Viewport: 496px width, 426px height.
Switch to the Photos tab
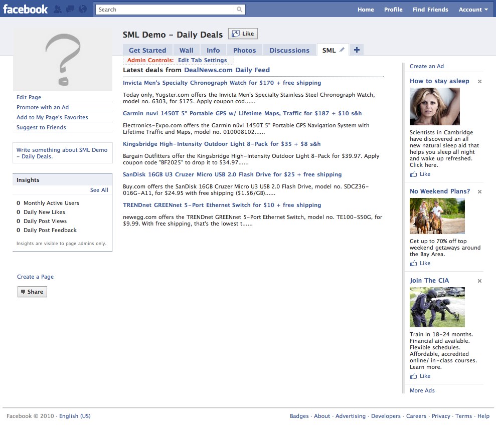coord(245,50)
